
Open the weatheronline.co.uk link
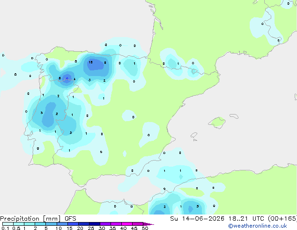pyautogui.click(x=258, y=226)
